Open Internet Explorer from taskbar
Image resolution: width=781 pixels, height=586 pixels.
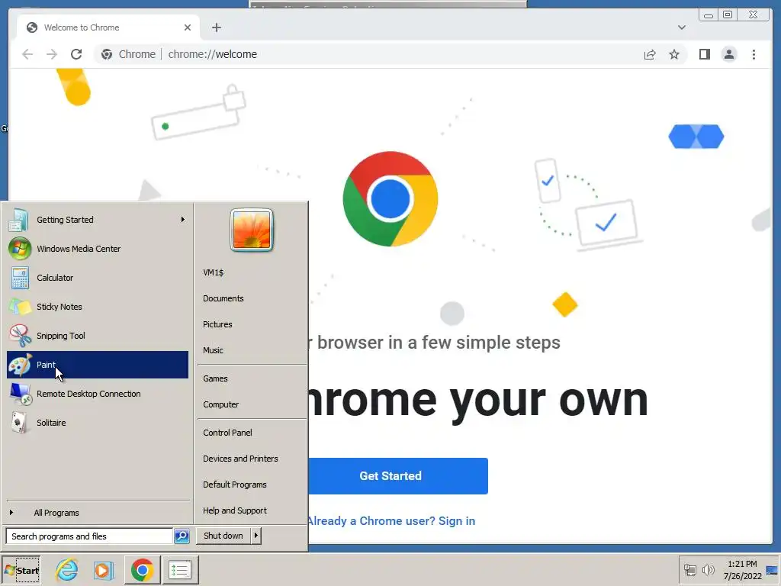[67, 570]
